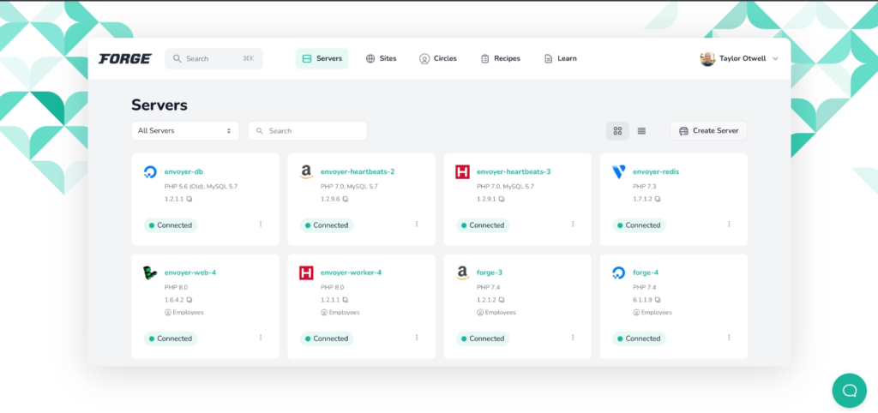Viewport: 878px width, 413px height.
Task: Copy IP 1.2.1.1 on envoyer-worker-4 card
Action: [346, 300]
